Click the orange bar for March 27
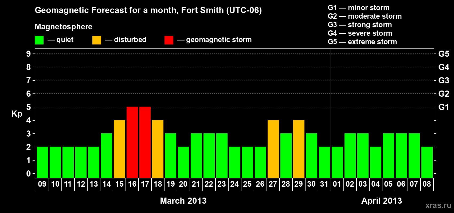 (x=273, y=149)
